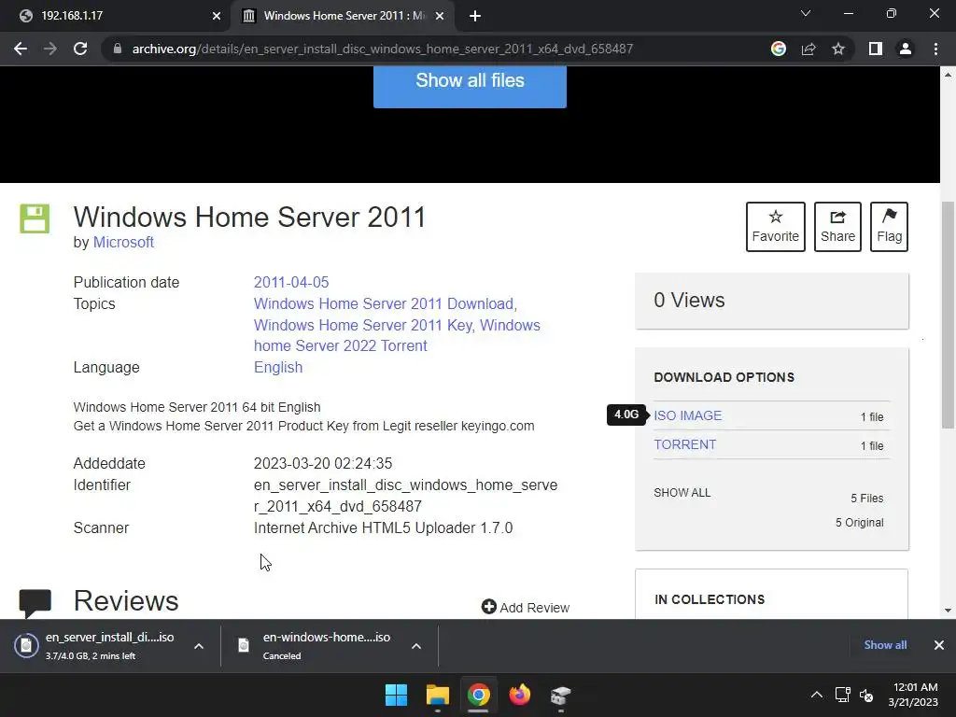Click the page scrollbar thumb
This screenshot has height=717, width=956.
tap(948, 315)
